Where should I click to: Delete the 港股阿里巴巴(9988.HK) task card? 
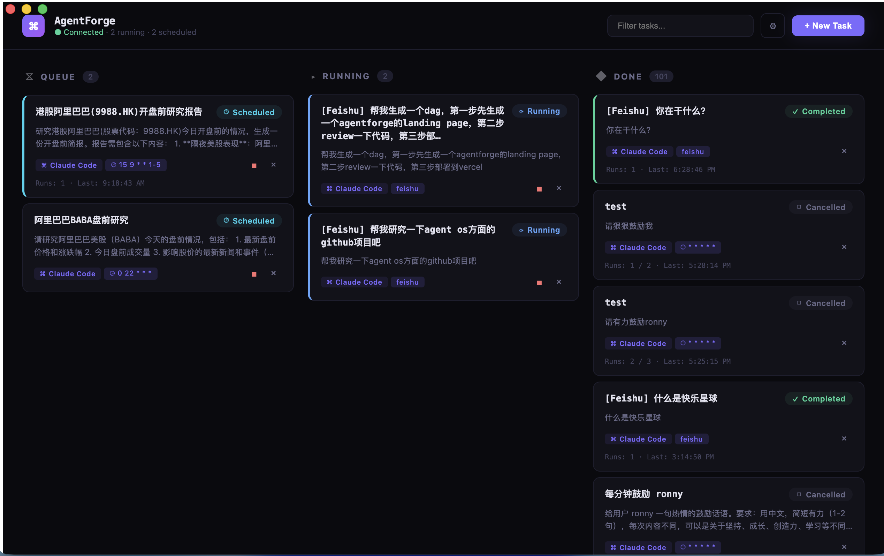[x=273, y=165]
